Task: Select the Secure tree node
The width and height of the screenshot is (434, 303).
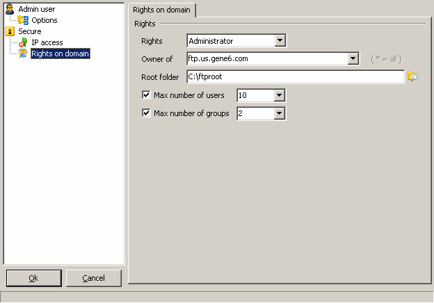Action: pos(30,31)
